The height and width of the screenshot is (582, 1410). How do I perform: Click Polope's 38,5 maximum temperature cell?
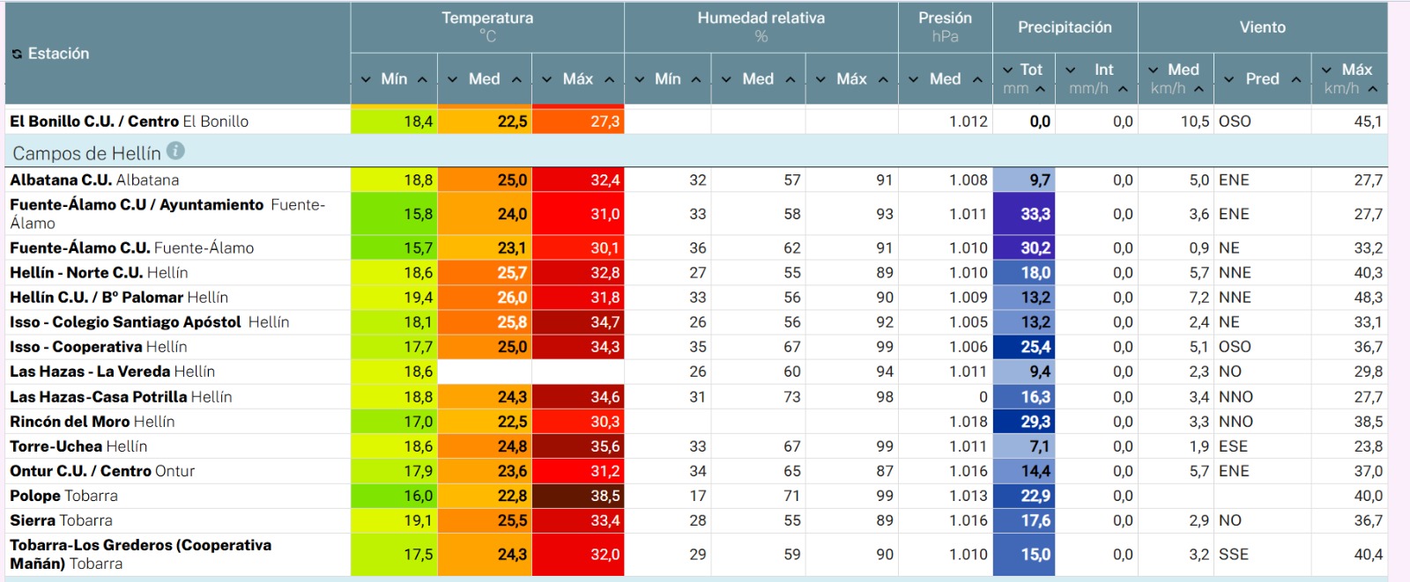click(x=578, y=496)
